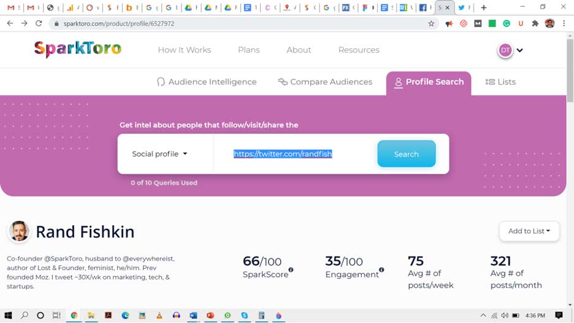Click the browser forward arrow
The width and height of the screenshot is (574, 323).
(x=24, y=23)
